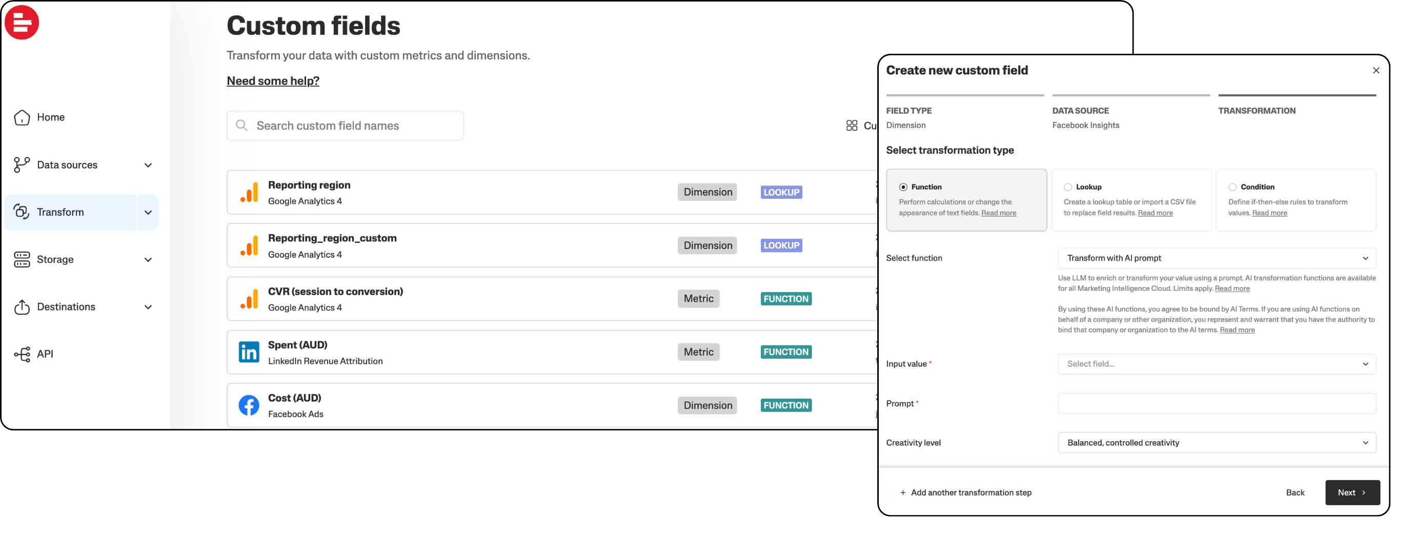Select the Function transformation type radio

(903, 187)
